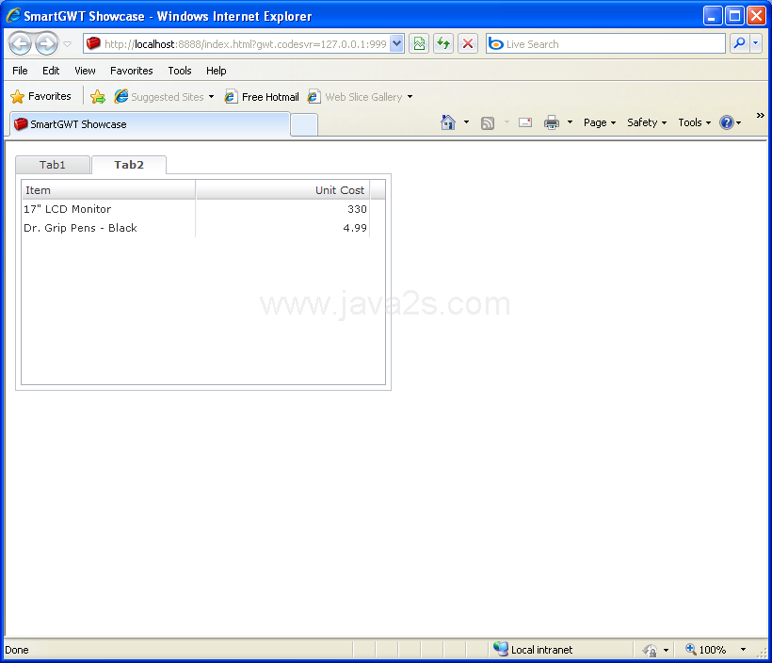The height and width of the screenshot is (663, 772).
Task: Expand the Print options dropdown arrow
Action: coord(570,122)
